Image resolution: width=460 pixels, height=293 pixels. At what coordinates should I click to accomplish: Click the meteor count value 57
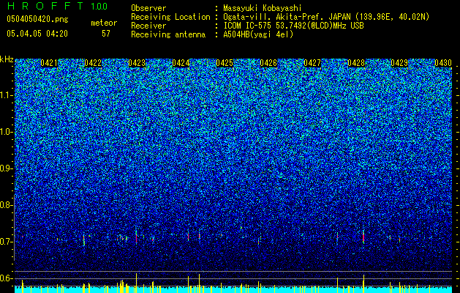pyautogui.click(x=106, y=34)
